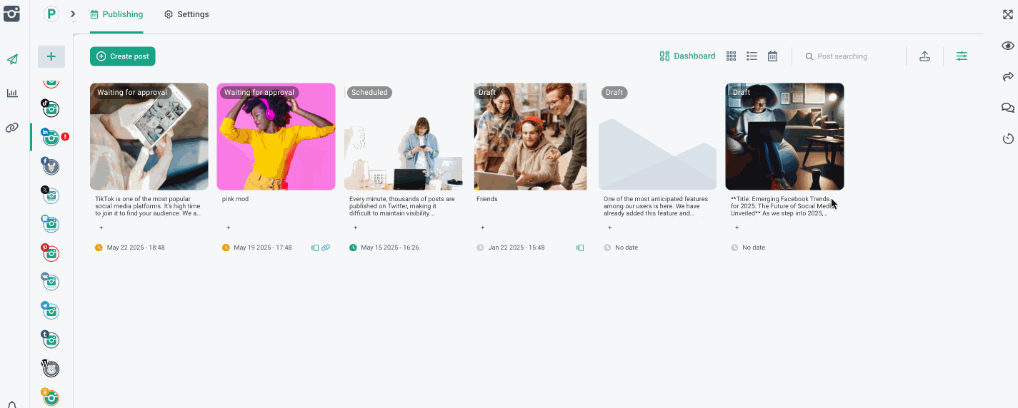Switch to the Publishing tab
The image size is (1018, 408).
pyautogui.click(x=116, y=14)
